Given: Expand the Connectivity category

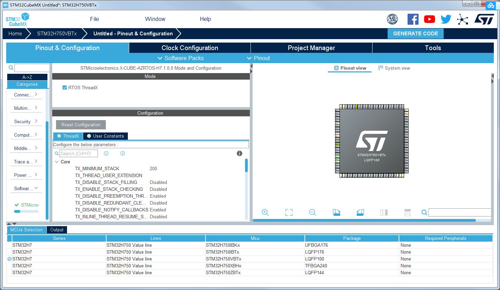Looking at the screenshot, I should (26, 95).
